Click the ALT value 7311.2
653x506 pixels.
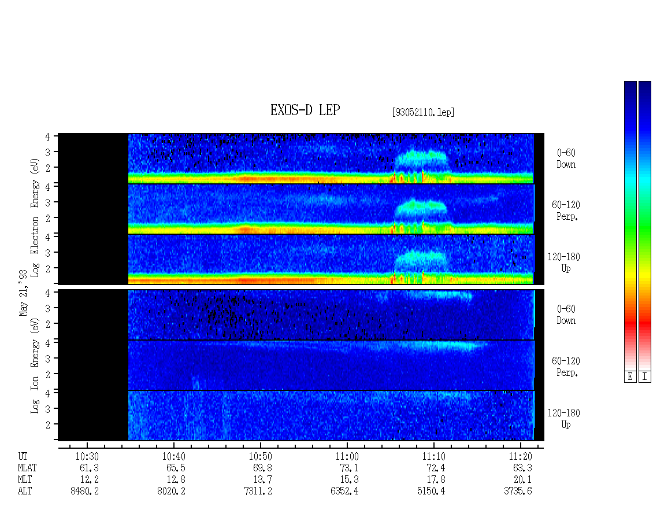[258, 491]
